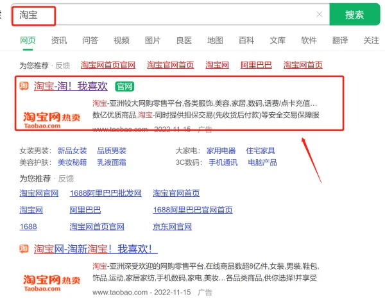Click the Taobao favicon beside 淘宝-淘！我喜欢
This screenshot has width=385, height=299.
pyautogui.click(x=24, y=86)
